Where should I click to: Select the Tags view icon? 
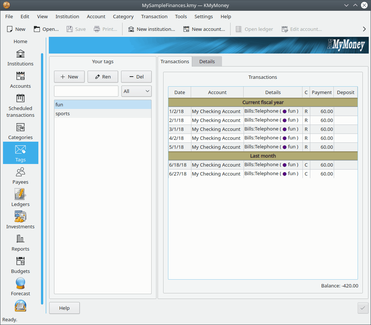pos(20,150)
